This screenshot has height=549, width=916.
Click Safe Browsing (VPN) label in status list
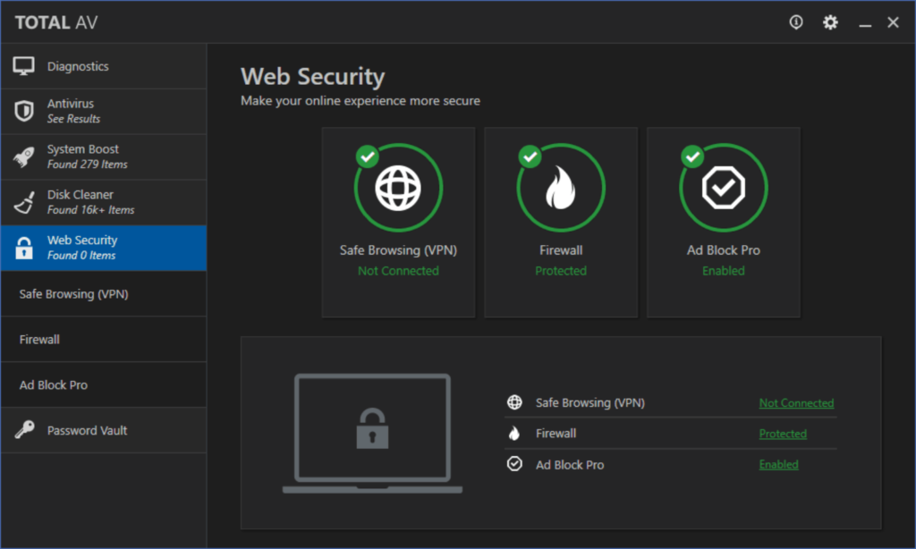pos(590,402)
